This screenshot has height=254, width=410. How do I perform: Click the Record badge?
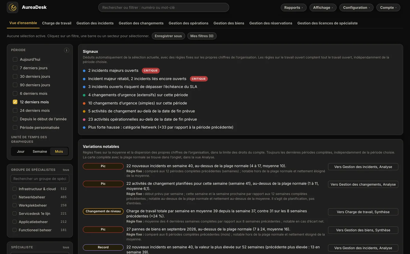tap(103, 247)
